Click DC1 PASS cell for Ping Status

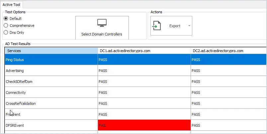pyautogui.click(x=144, y=59)
